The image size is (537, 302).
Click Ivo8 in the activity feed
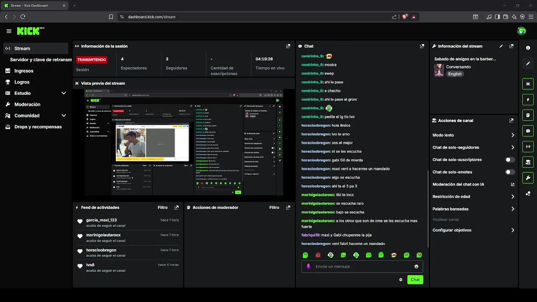pyautogui.click(x=90, y=265)
